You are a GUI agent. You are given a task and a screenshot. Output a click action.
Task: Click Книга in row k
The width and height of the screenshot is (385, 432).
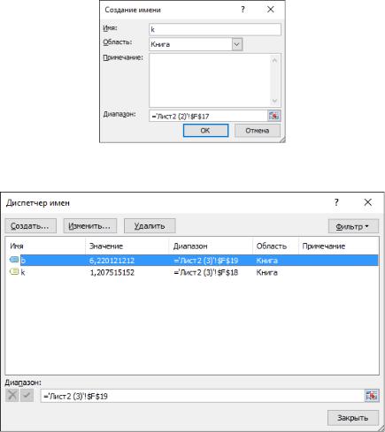pos(266,273)
